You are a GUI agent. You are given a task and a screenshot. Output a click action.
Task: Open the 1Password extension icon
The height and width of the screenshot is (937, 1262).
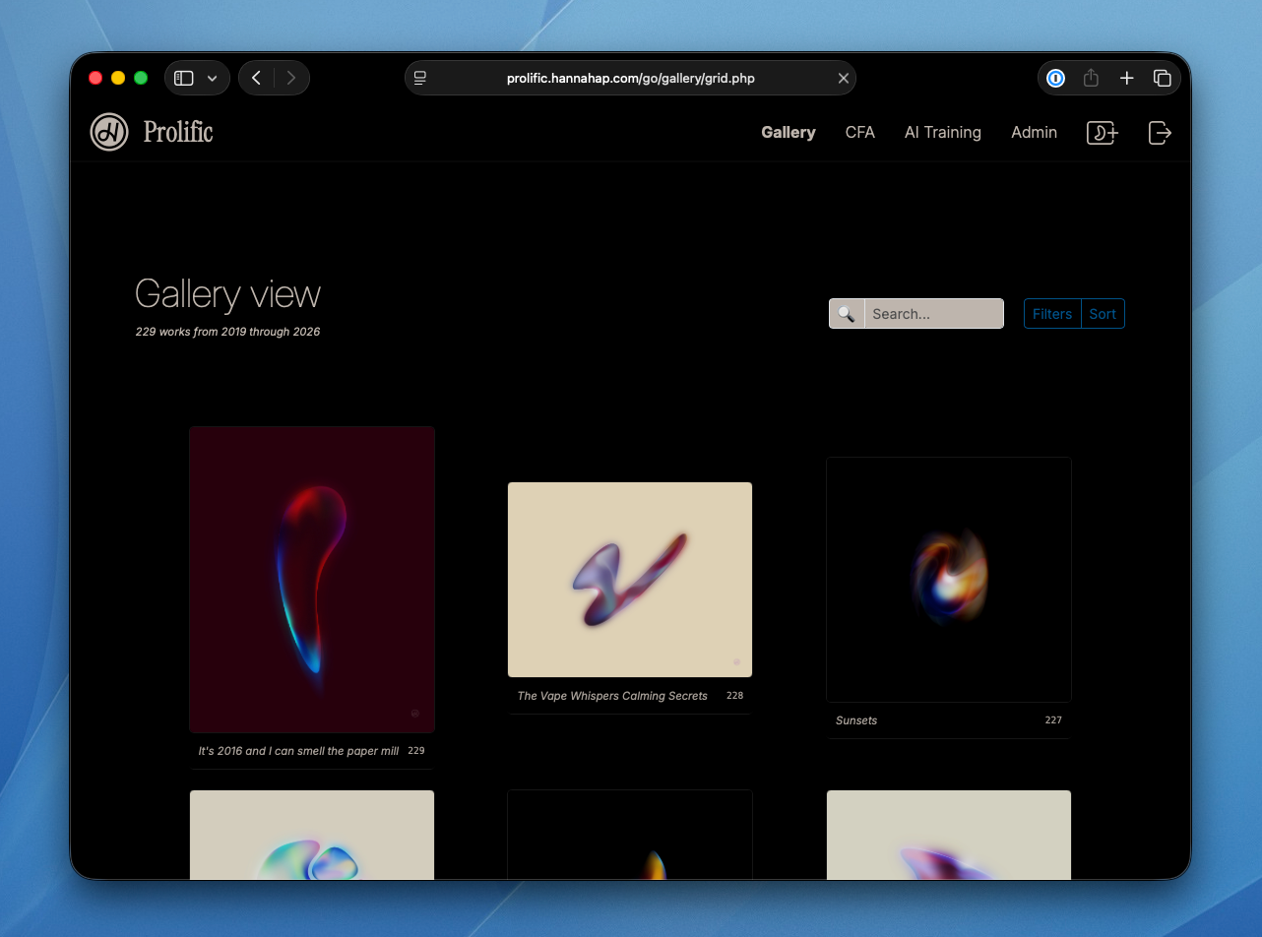(1055, 78)
